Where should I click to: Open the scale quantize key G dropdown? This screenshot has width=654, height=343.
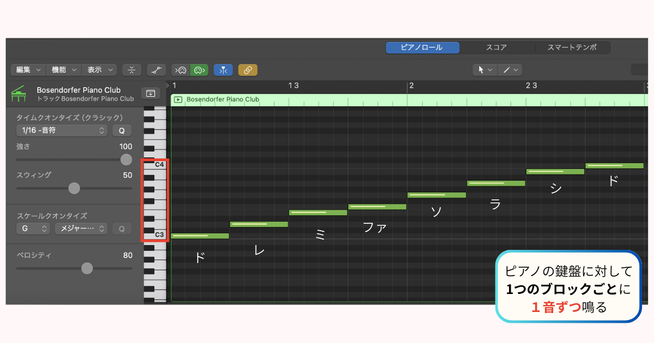33,229
